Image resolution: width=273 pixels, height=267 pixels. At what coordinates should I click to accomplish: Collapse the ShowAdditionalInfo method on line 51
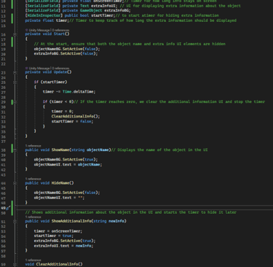tap(15, 222)
